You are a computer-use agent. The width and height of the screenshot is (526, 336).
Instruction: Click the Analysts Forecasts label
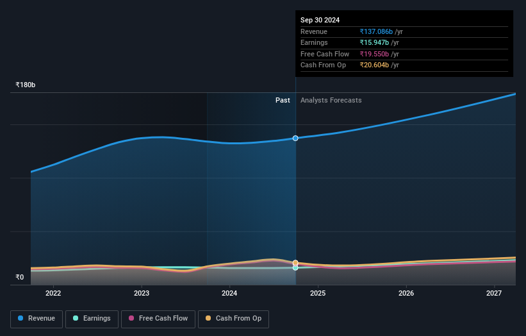331,100
